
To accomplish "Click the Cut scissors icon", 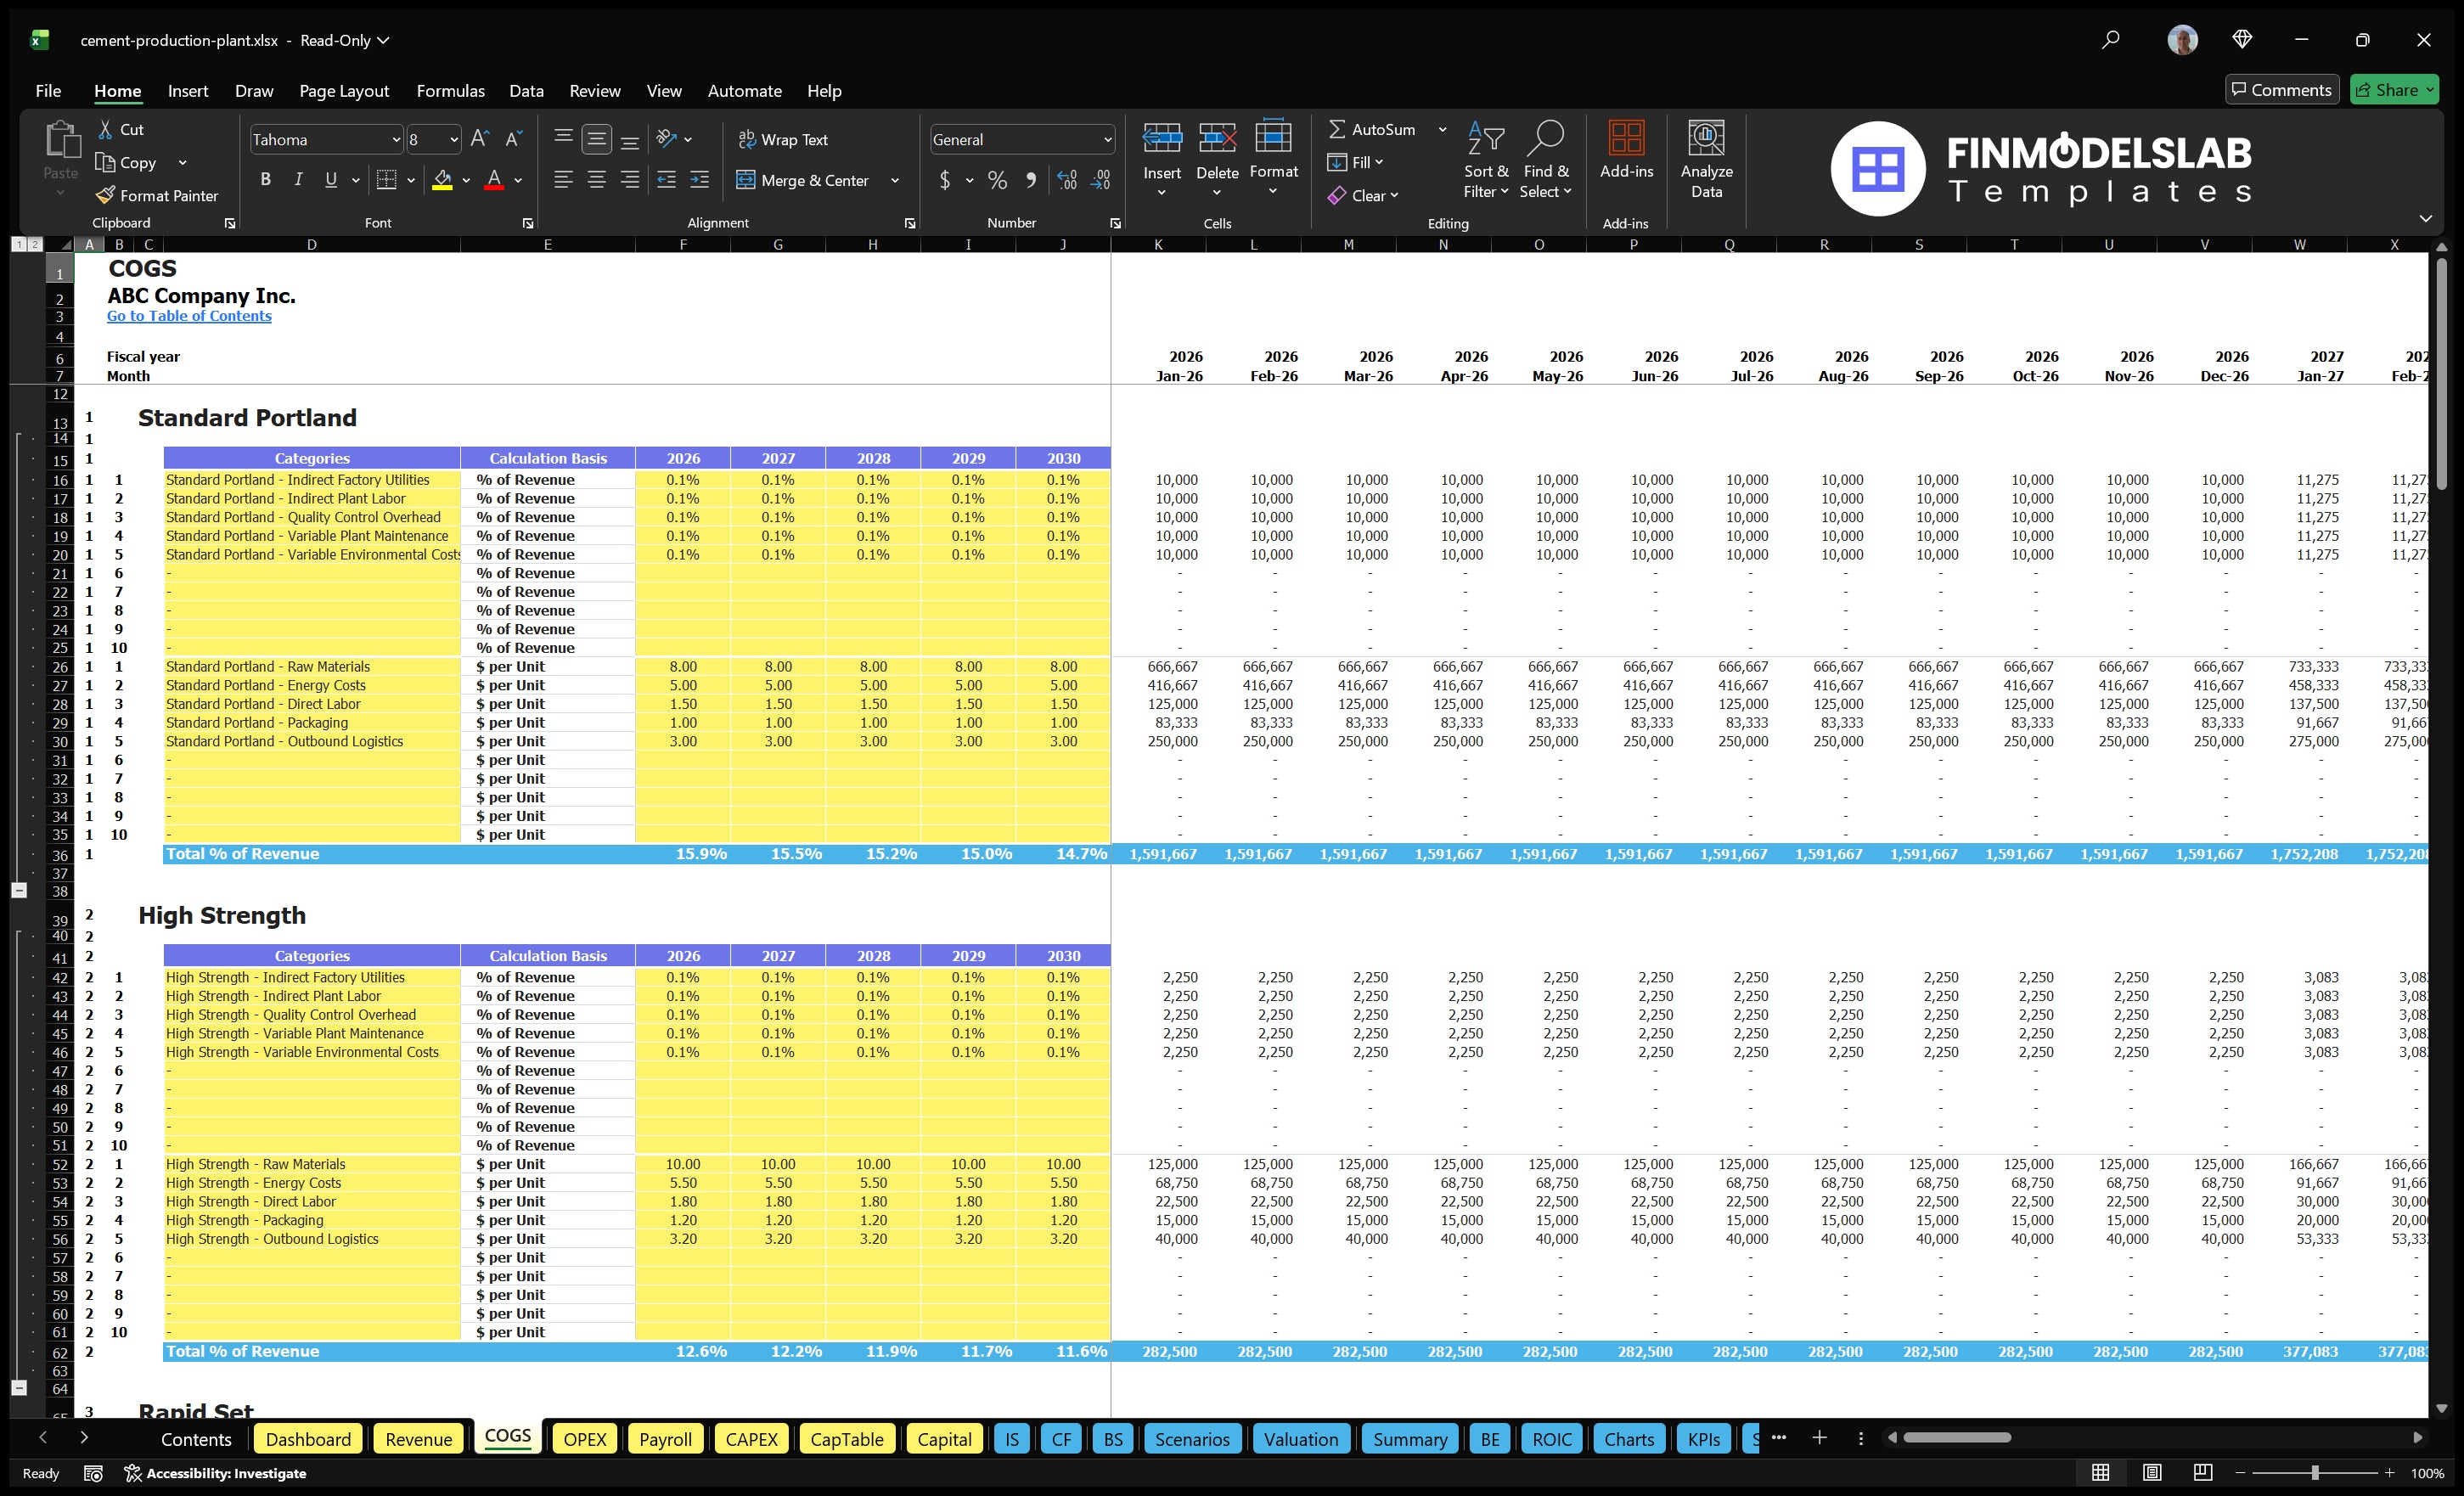I will tap(105, 130).
